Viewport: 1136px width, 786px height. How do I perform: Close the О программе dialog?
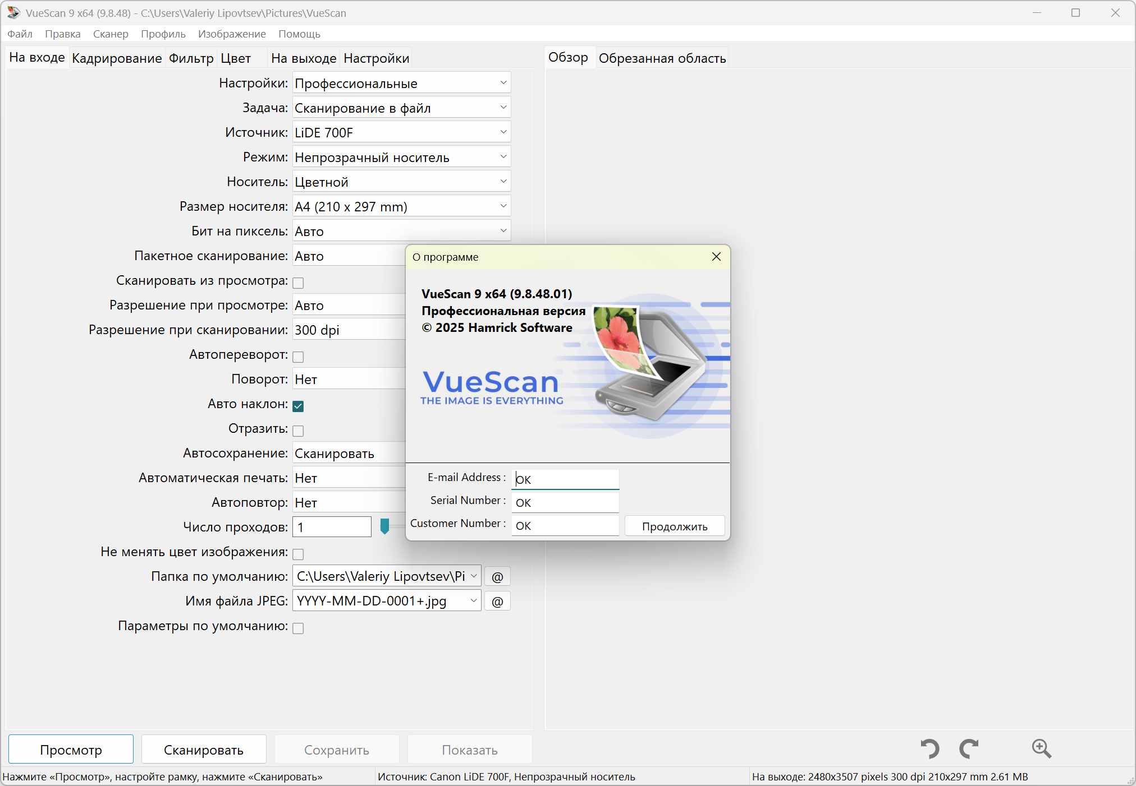(x=716, y=257)
